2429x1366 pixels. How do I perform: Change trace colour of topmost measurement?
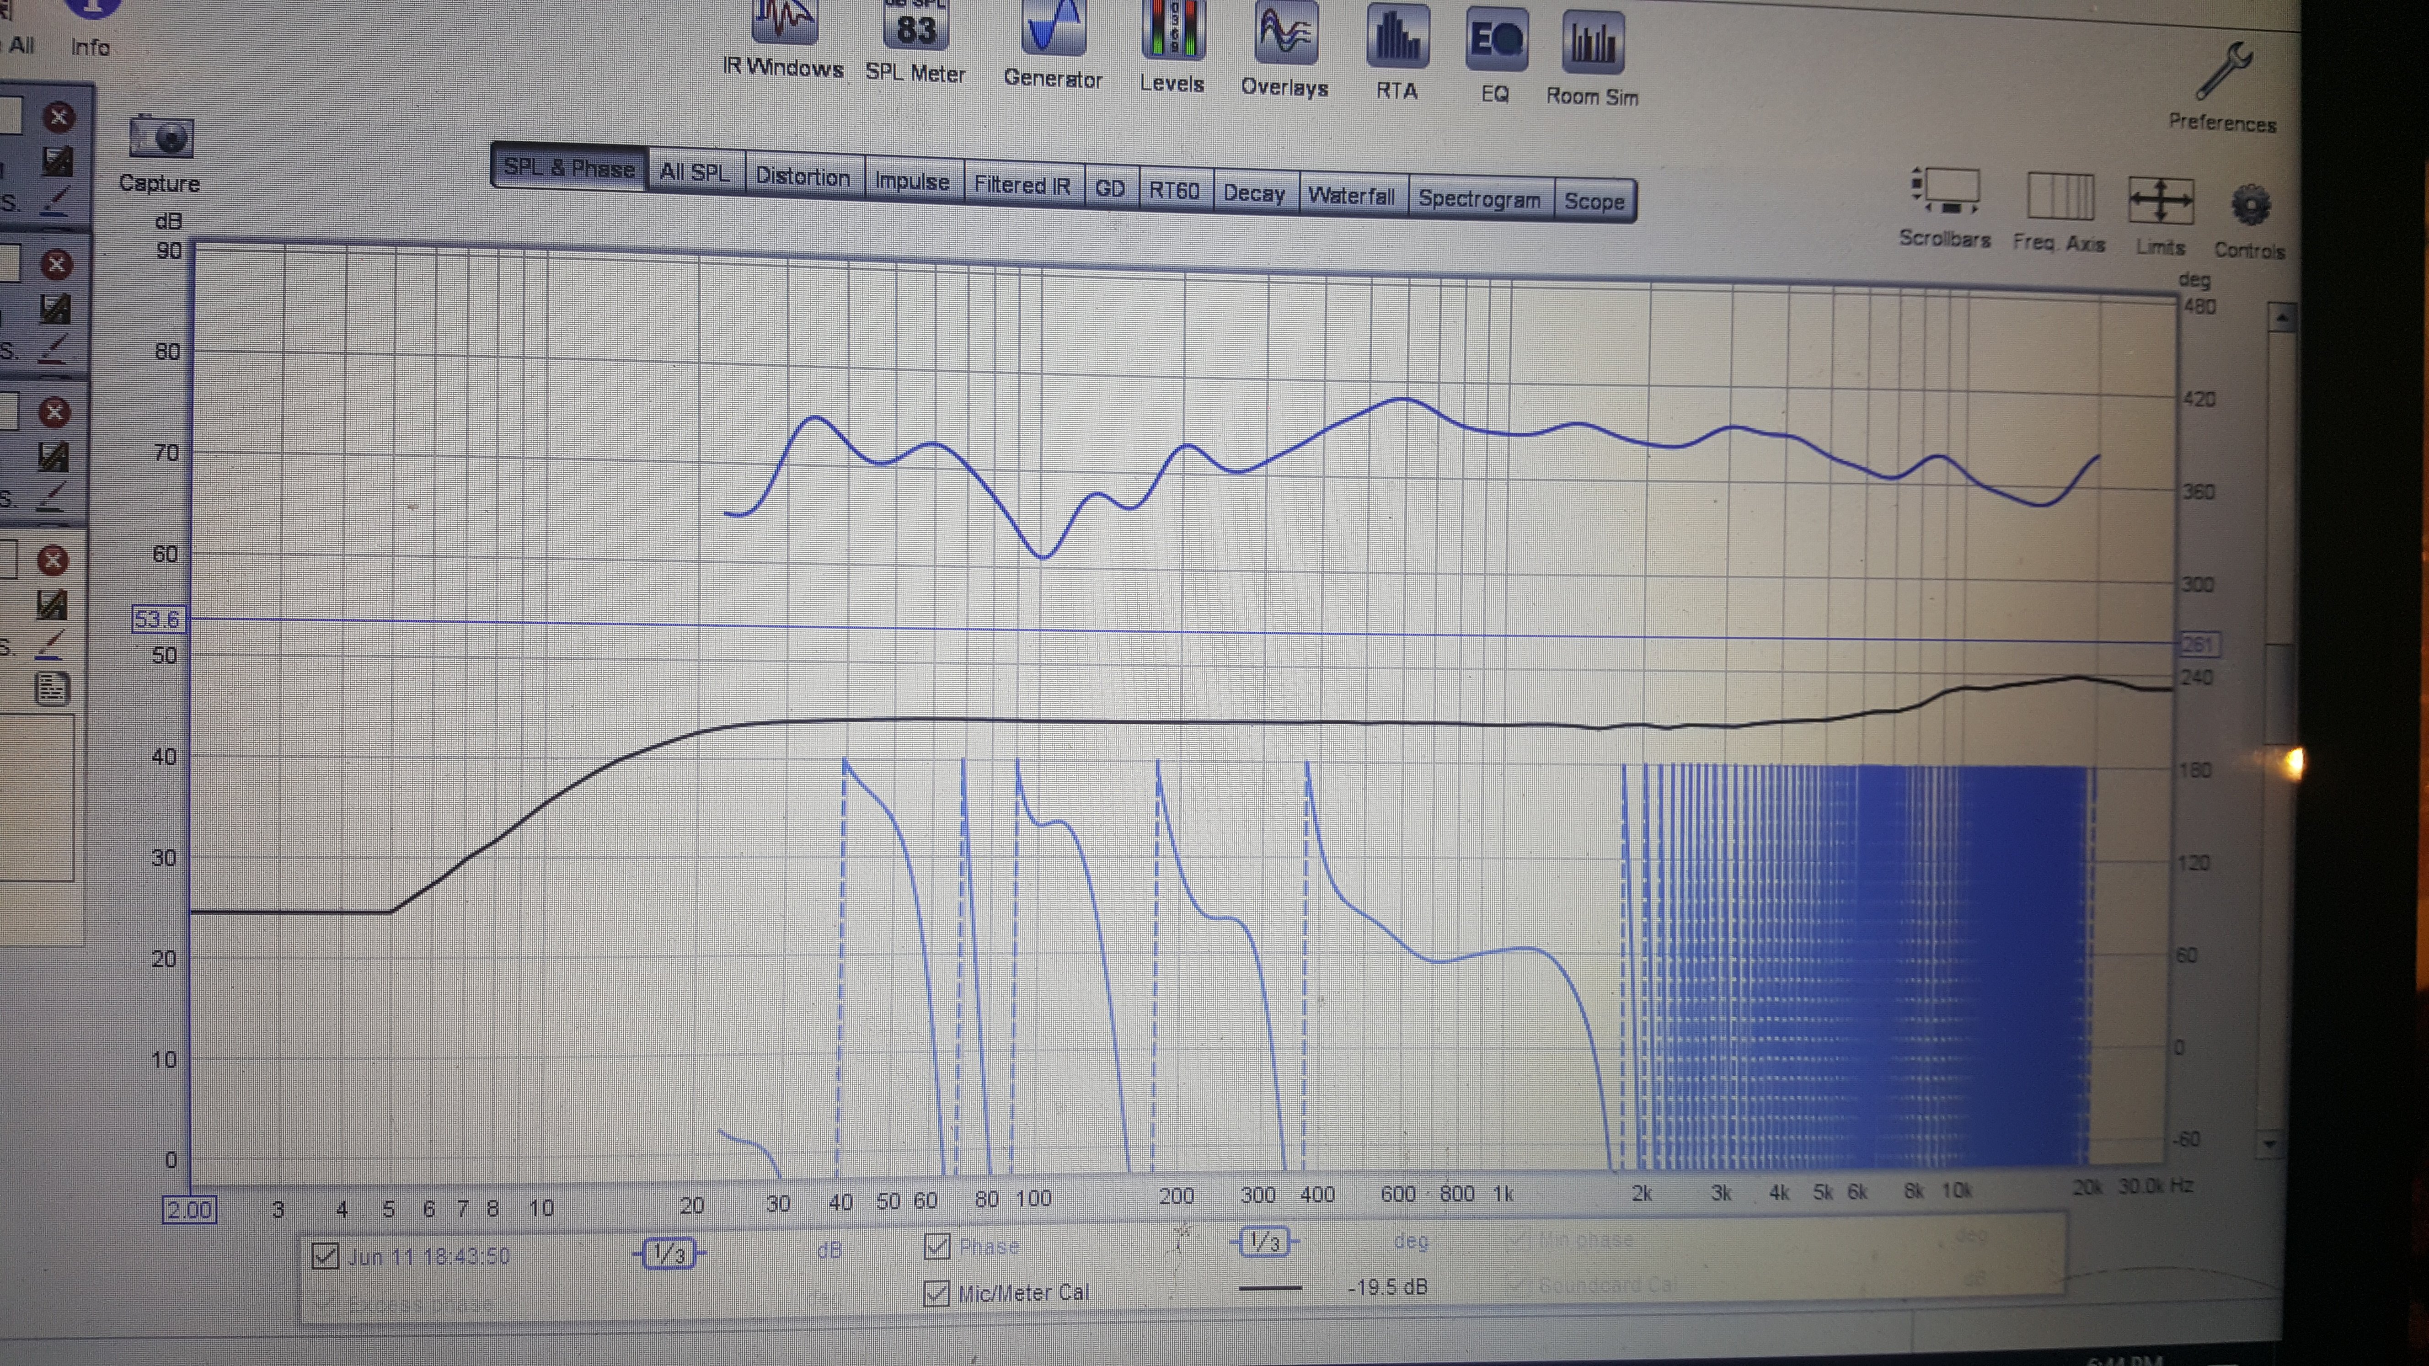(x=55, y=201)
